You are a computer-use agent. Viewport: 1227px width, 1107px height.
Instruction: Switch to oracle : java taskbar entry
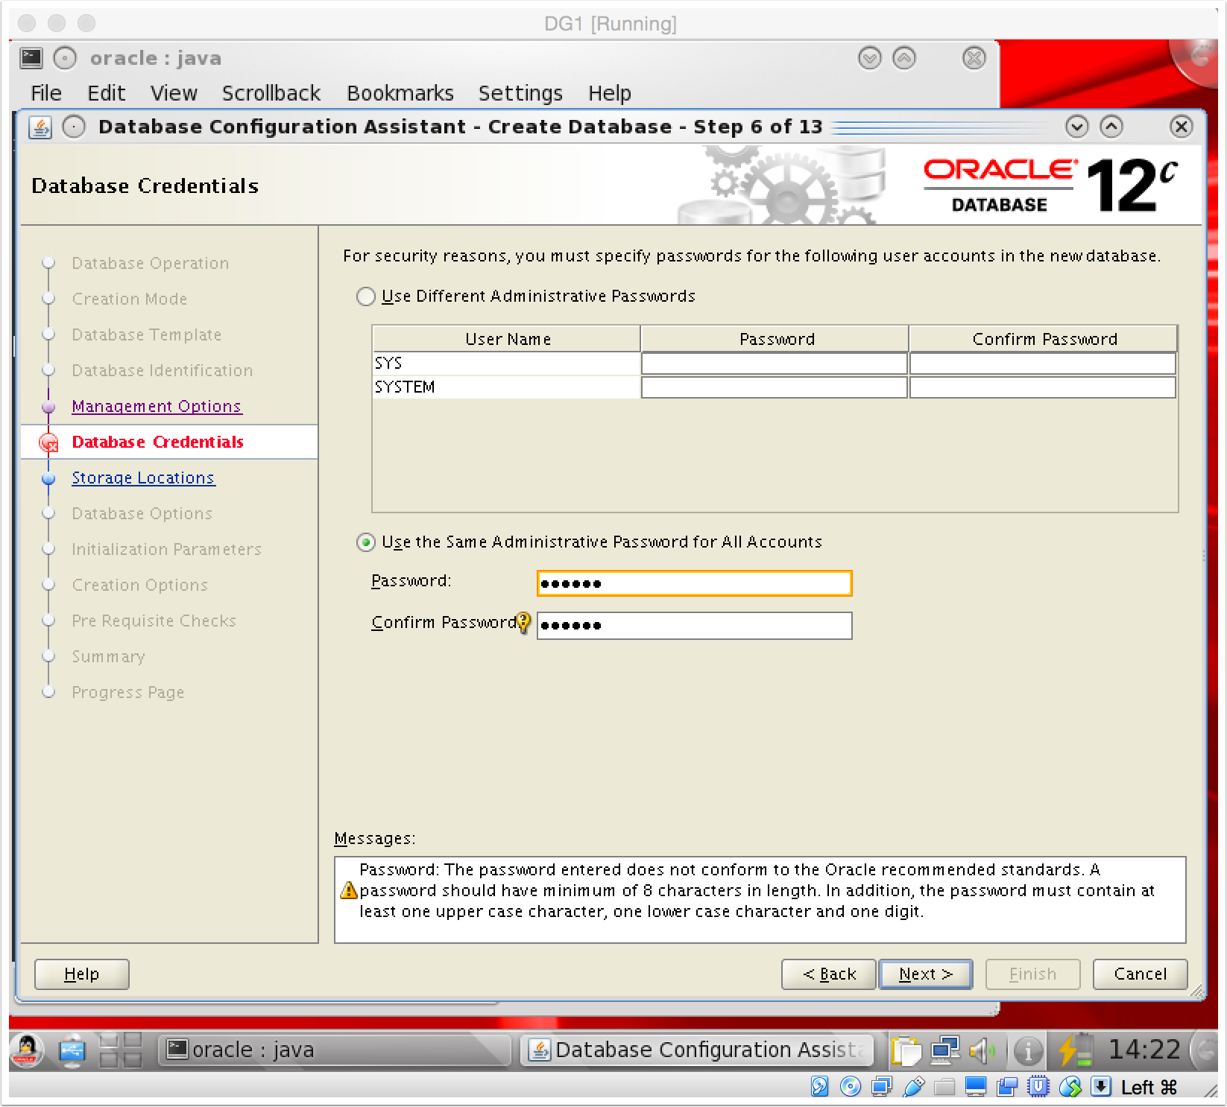pos(334,1050)
